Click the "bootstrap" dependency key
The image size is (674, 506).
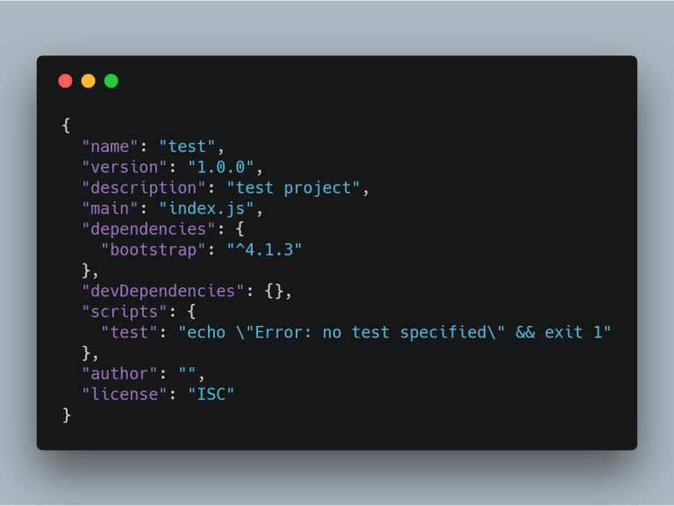pyautogui.click(x=153, y=249)
